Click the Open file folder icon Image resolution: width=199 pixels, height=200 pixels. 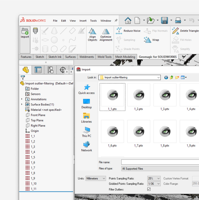tap(151, 20)
